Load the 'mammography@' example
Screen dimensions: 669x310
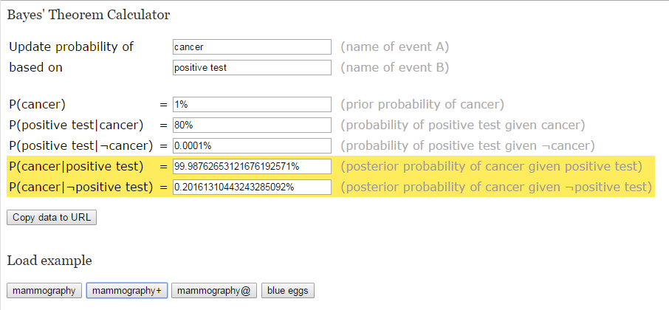(x=214, y=291)
